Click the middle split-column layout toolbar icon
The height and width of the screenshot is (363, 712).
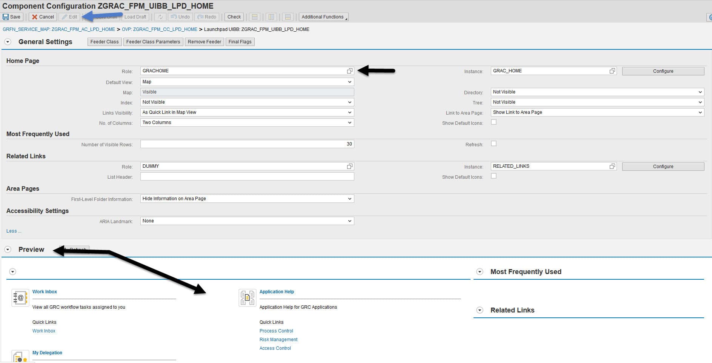coord(271,17)
